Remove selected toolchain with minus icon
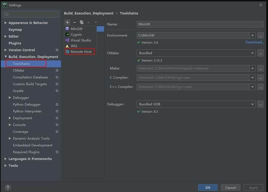Screen dimensions: 268x192 point(74,22)
